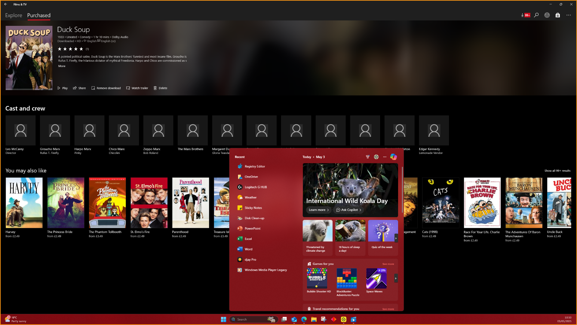Open Sticky Notes from Recent list
Image resolution: width=577 pixels, height=325 pixels.
266,208
